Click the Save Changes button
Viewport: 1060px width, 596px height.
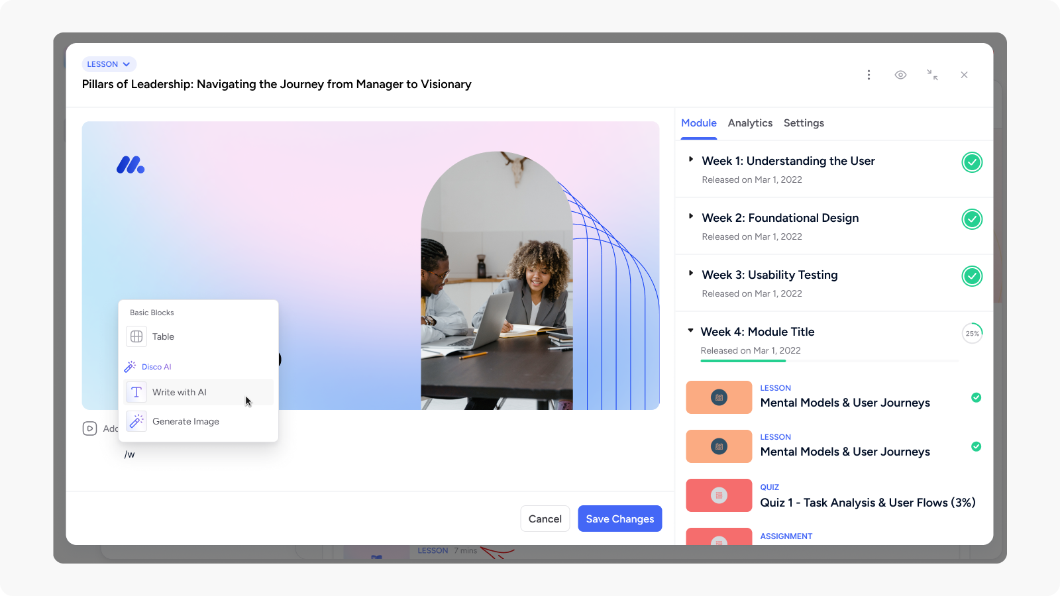pyautogui.click(x=619, y=519)
